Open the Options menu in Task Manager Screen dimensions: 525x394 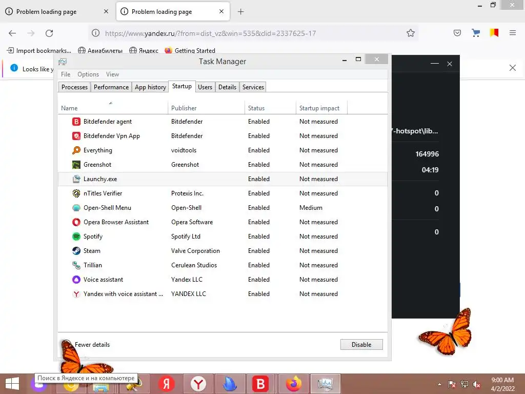(88, 74)
